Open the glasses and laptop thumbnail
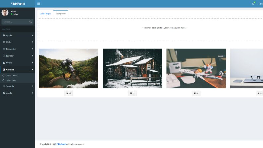Viewport: 263px width, 148px height. pyautogui.click(x=247, y=68)
